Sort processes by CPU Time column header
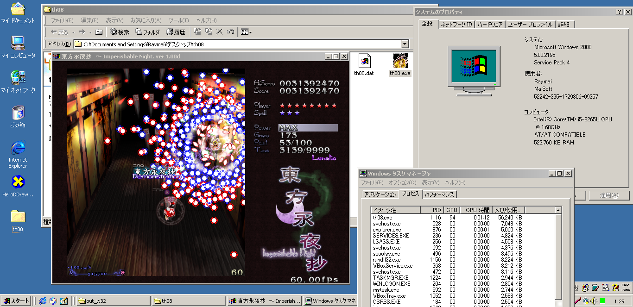The height and width of the screenshot is (307, 633). 475,210
